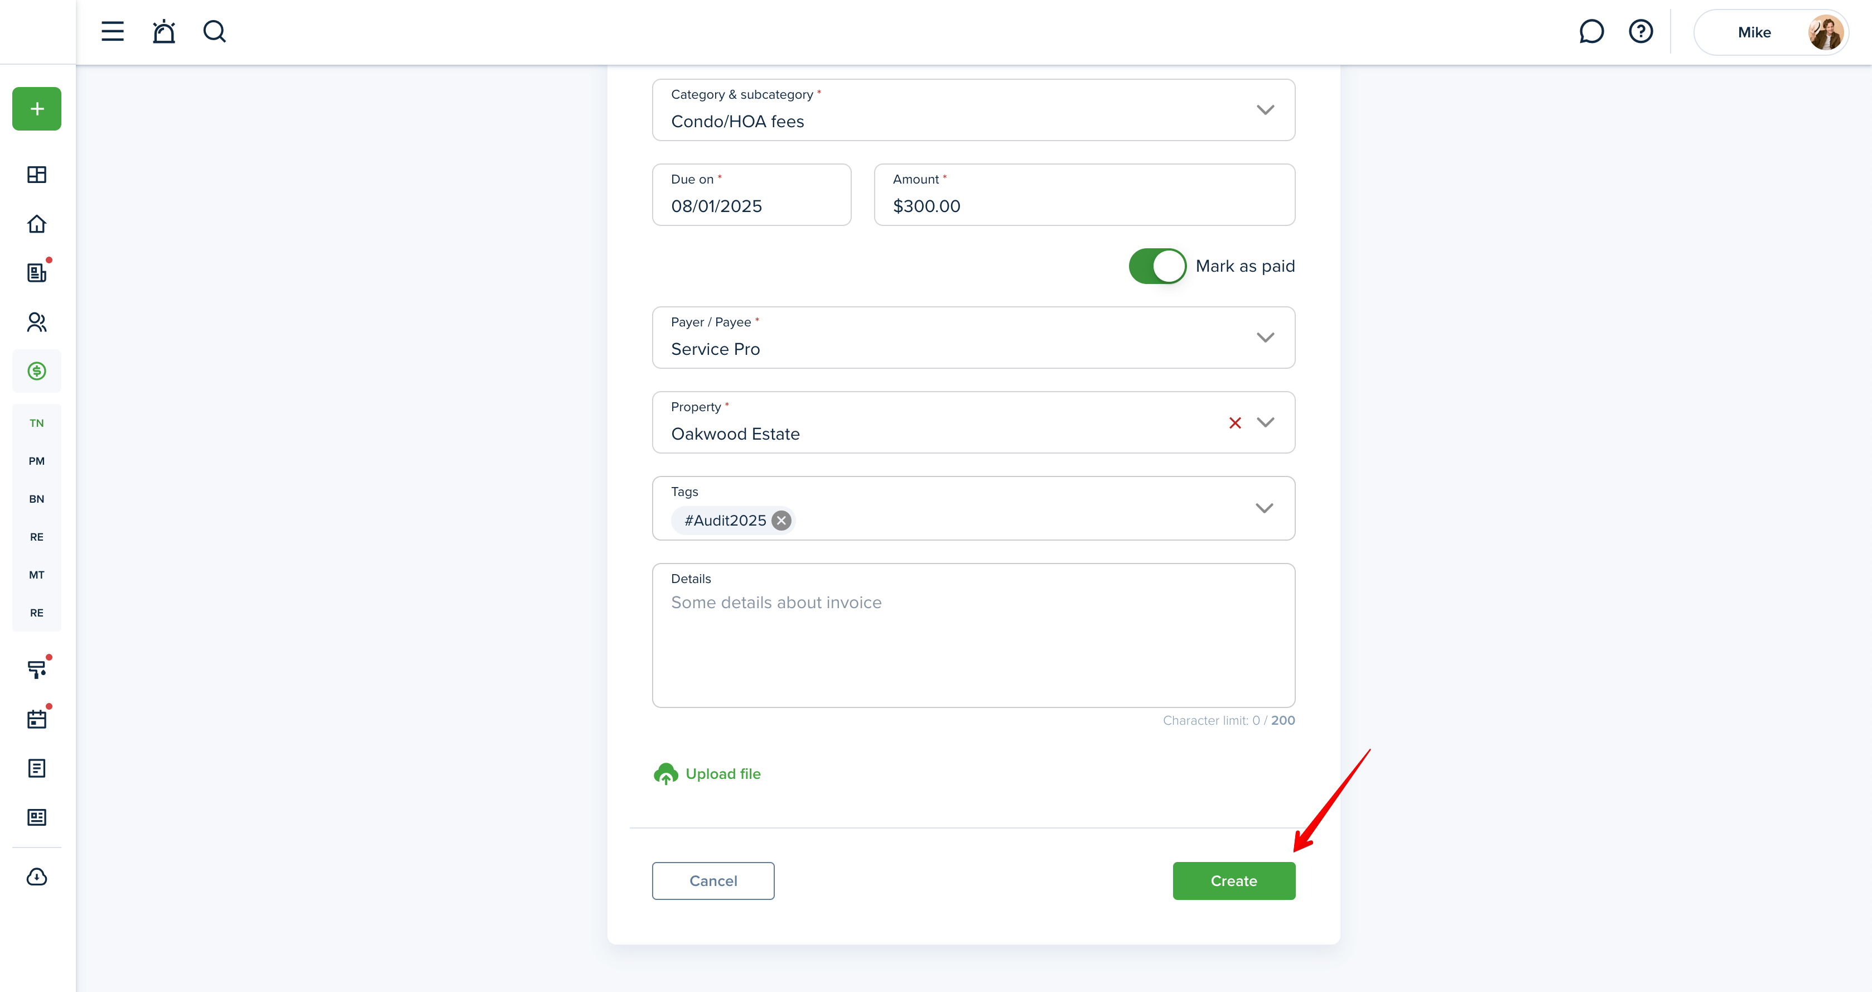Click the Amount field showing $300.00
The width and height of the screenshot is (1872, 992).
(1084, 195)
